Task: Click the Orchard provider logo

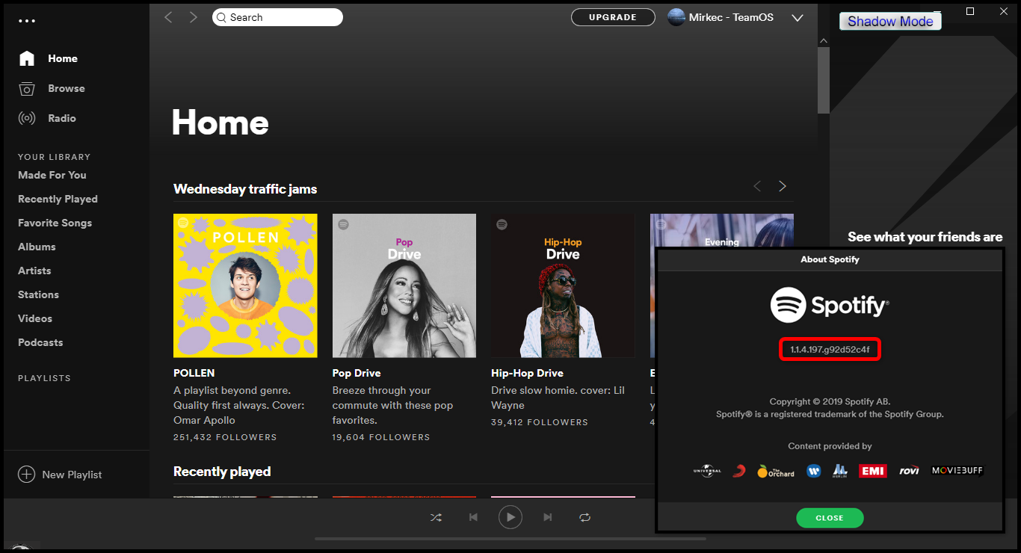Action: coord(776,471)
